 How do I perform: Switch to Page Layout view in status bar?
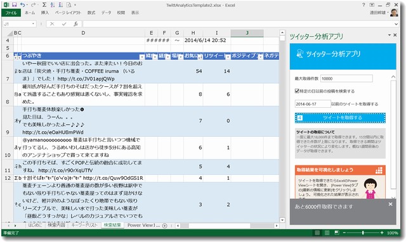pos(327,233)
